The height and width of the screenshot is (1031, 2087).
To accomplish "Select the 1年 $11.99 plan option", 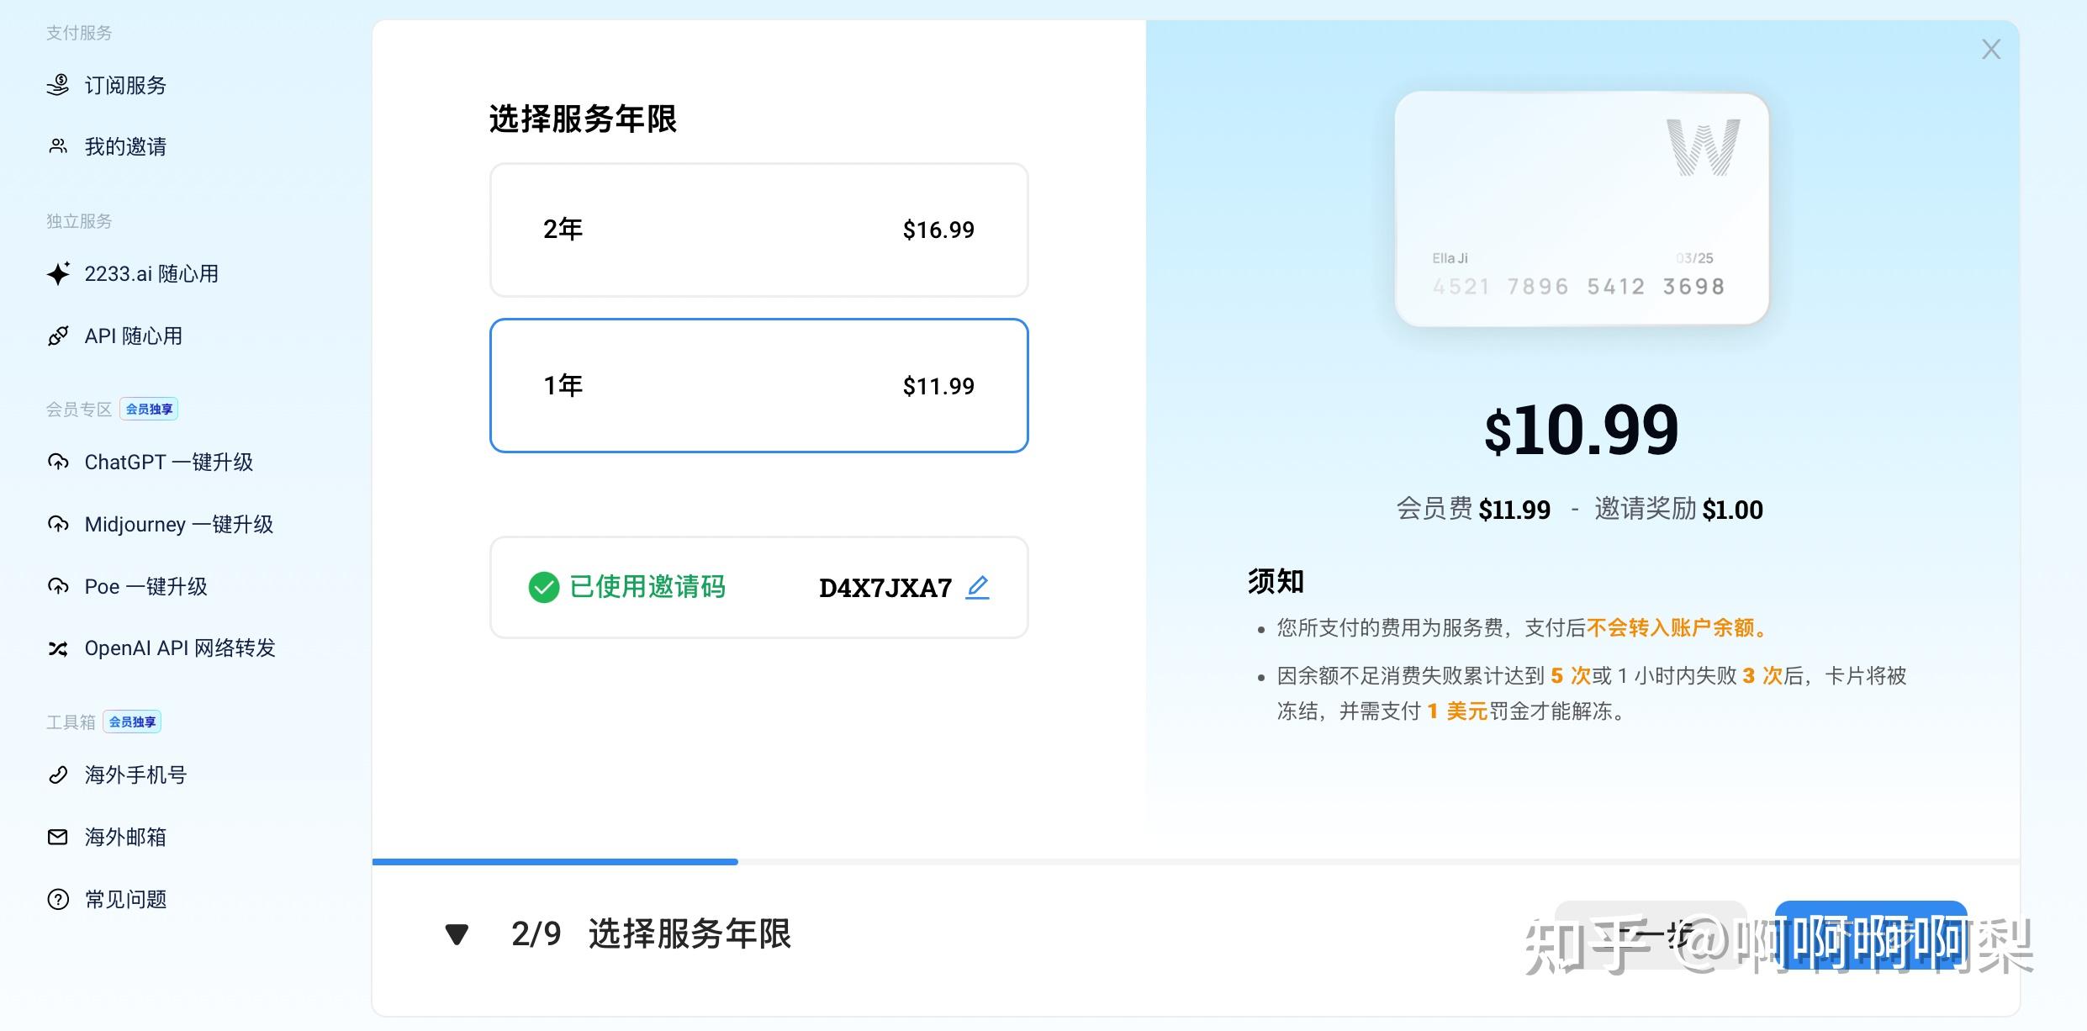I will click(x=758, y=385).
